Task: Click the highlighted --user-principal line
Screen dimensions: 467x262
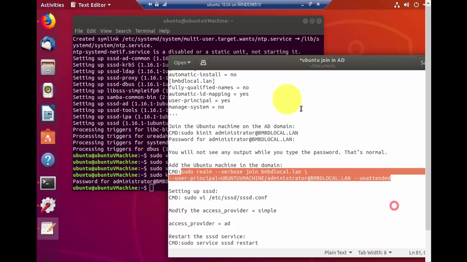Action: 279,178
